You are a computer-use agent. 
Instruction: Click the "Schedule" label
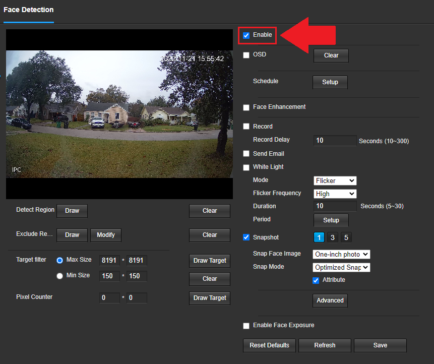pyautogui.click(x=266, y=81)
